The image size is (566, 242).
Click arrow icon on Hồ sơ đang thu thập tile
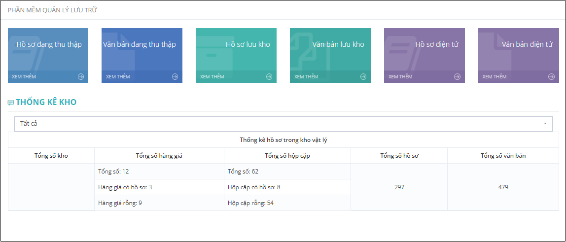click(81, 76)
